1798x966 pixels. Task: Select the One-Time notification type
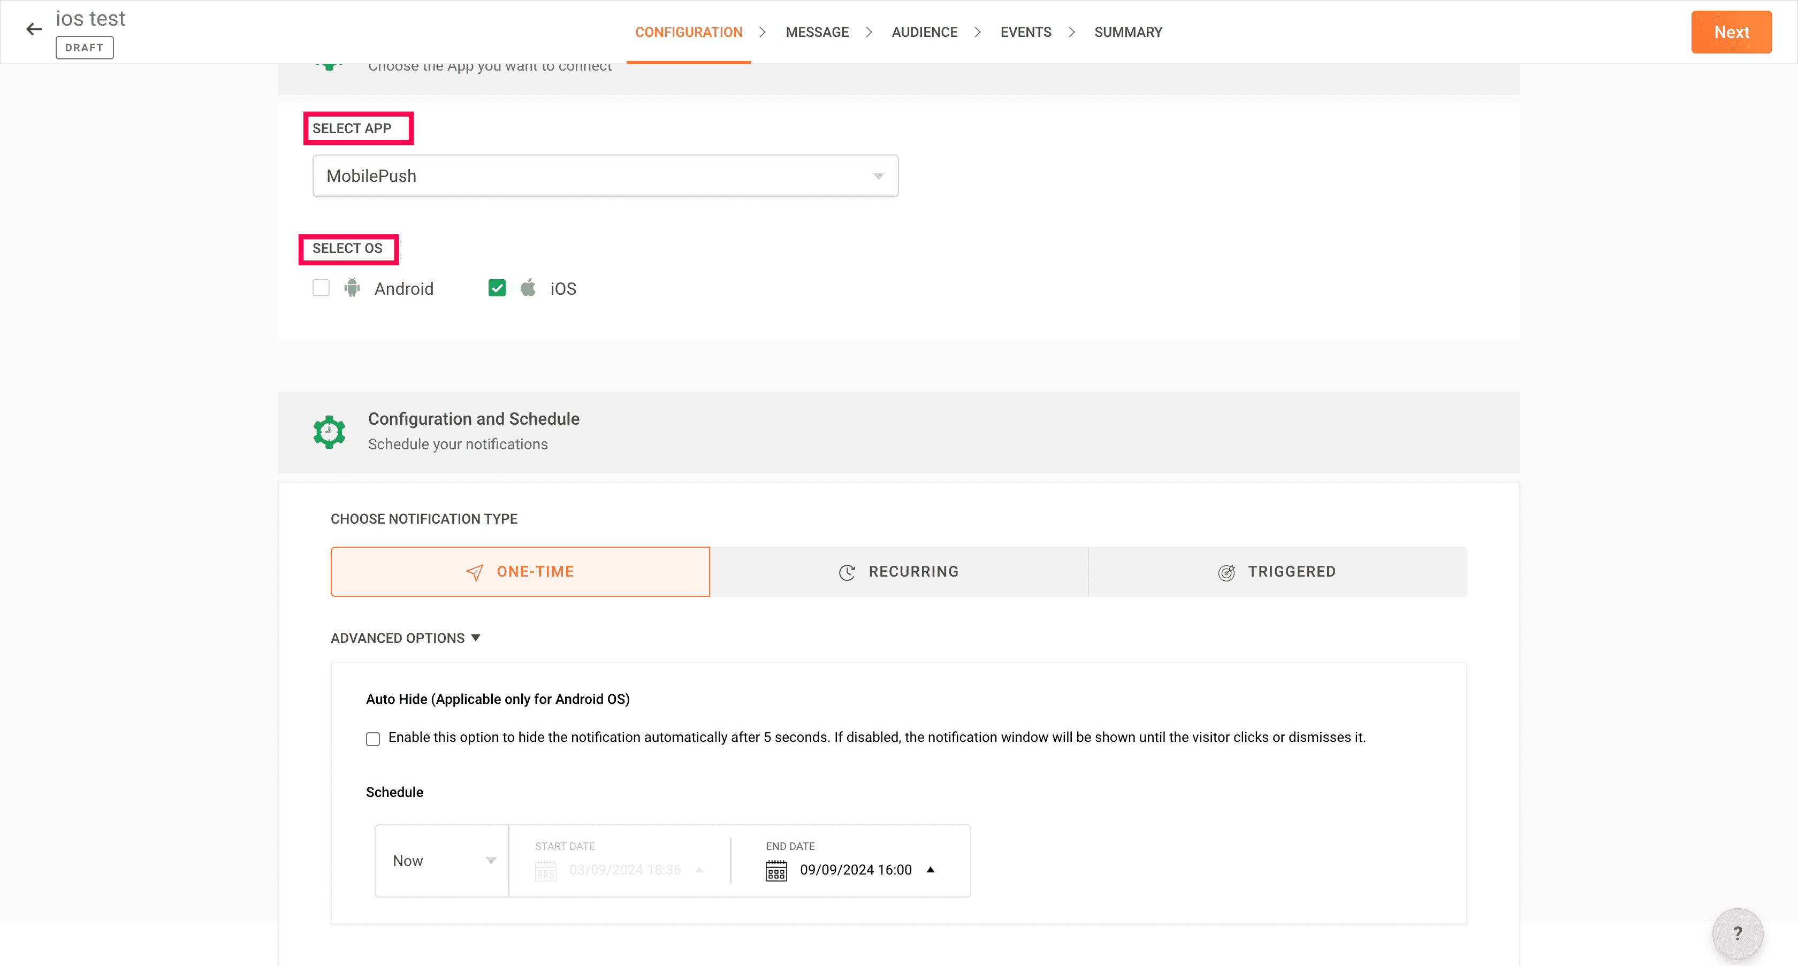pyautogui.click(x=520, y=572)
